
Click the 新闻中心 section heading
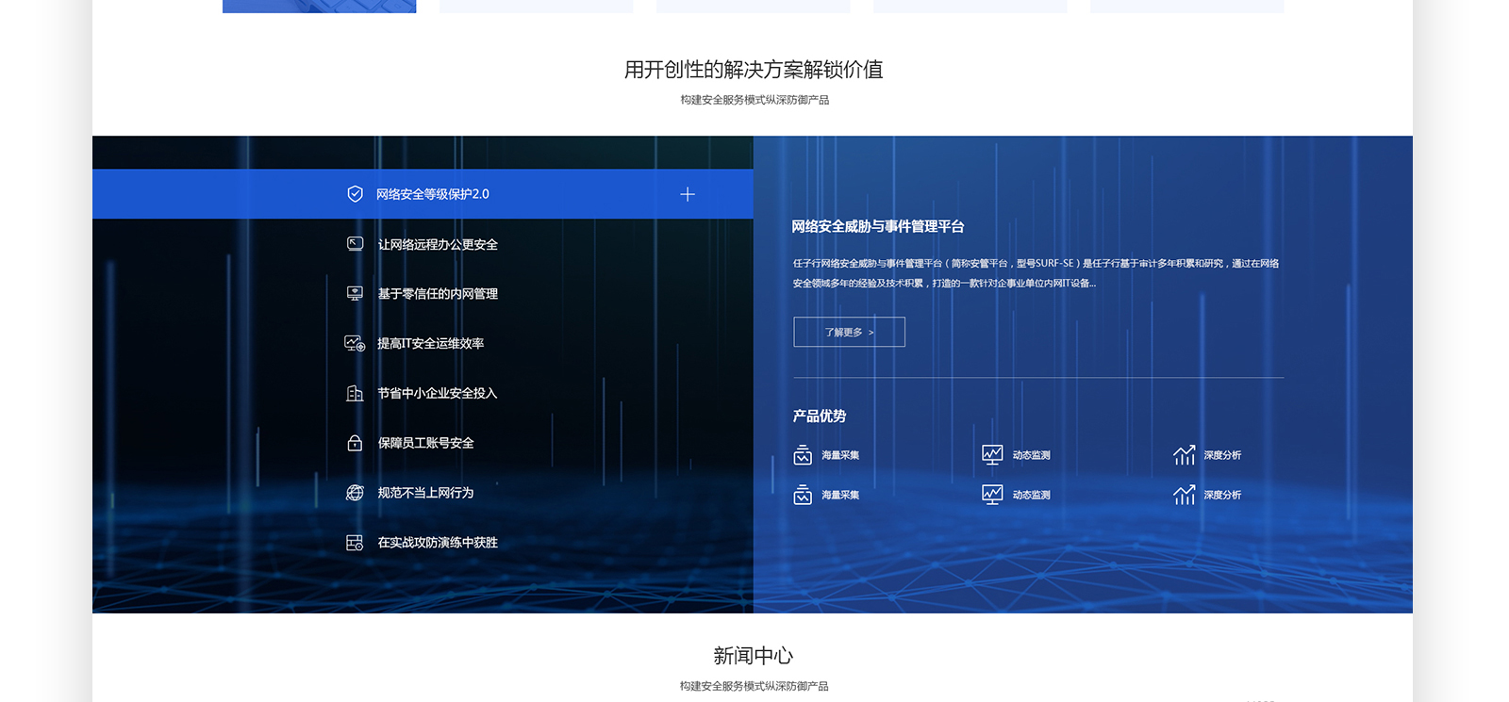[x=753, y=656]
